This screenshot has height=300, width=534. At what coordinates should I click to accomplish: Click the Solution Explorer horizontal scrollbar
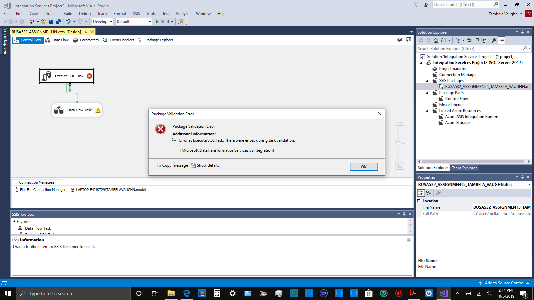473,162
